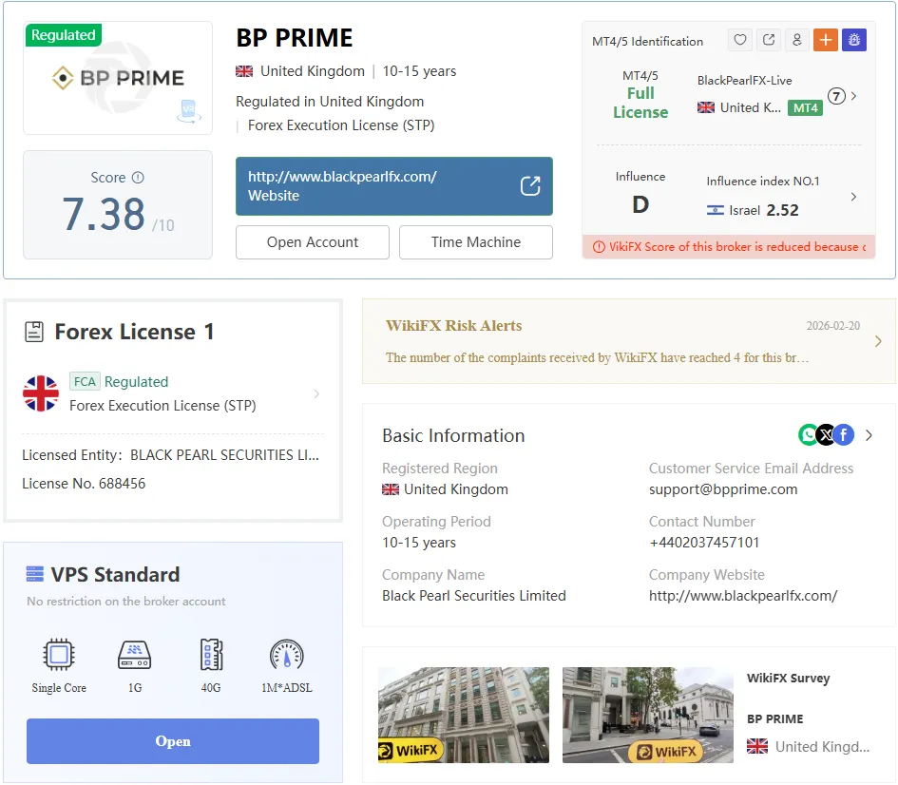898x785 pixels.
Task: Click the WhatsApp icon in Basic Information
Action: point(808,435)
